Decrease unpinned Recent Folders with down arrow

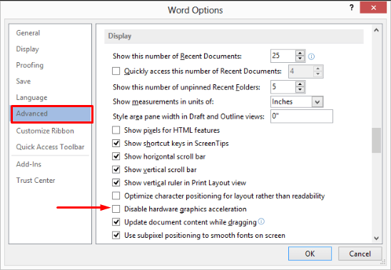300,90
